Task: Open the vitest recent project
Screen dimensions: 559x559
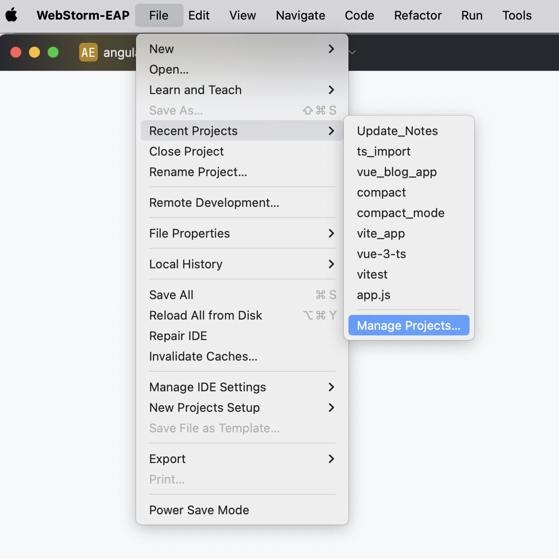Action: click(372, 274)
